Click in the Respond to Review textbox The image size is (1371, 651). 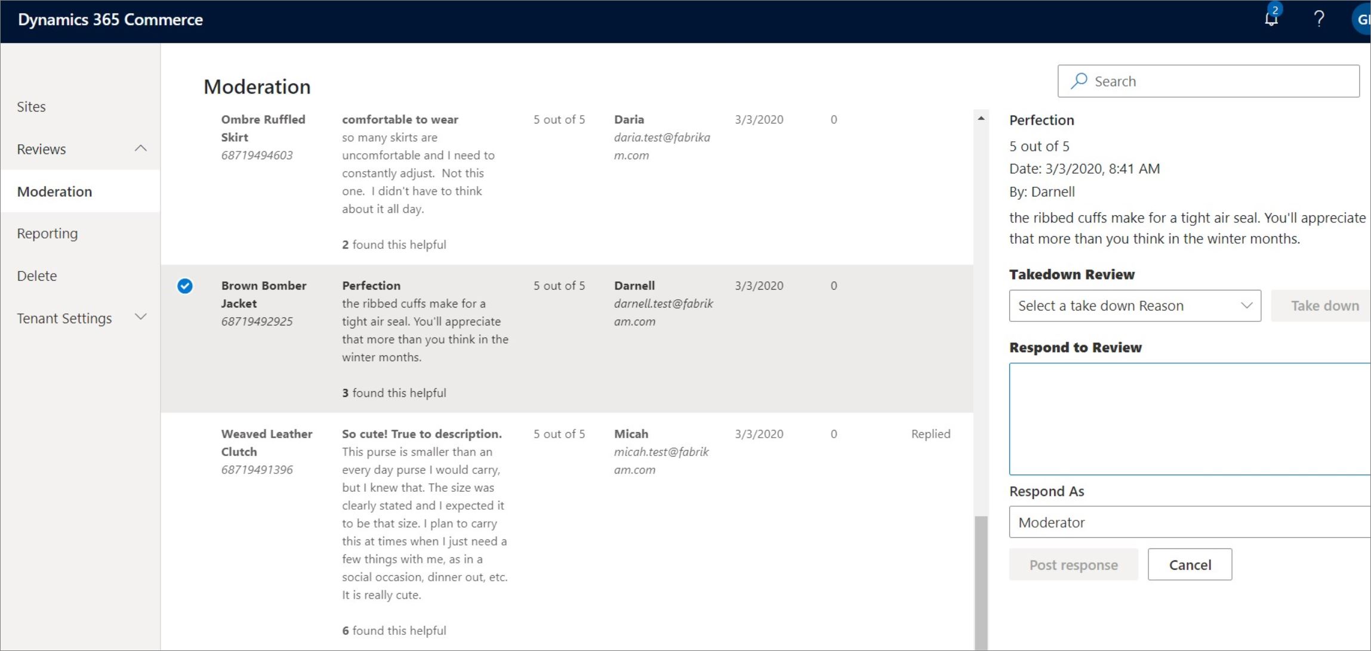coord(1190,419)
